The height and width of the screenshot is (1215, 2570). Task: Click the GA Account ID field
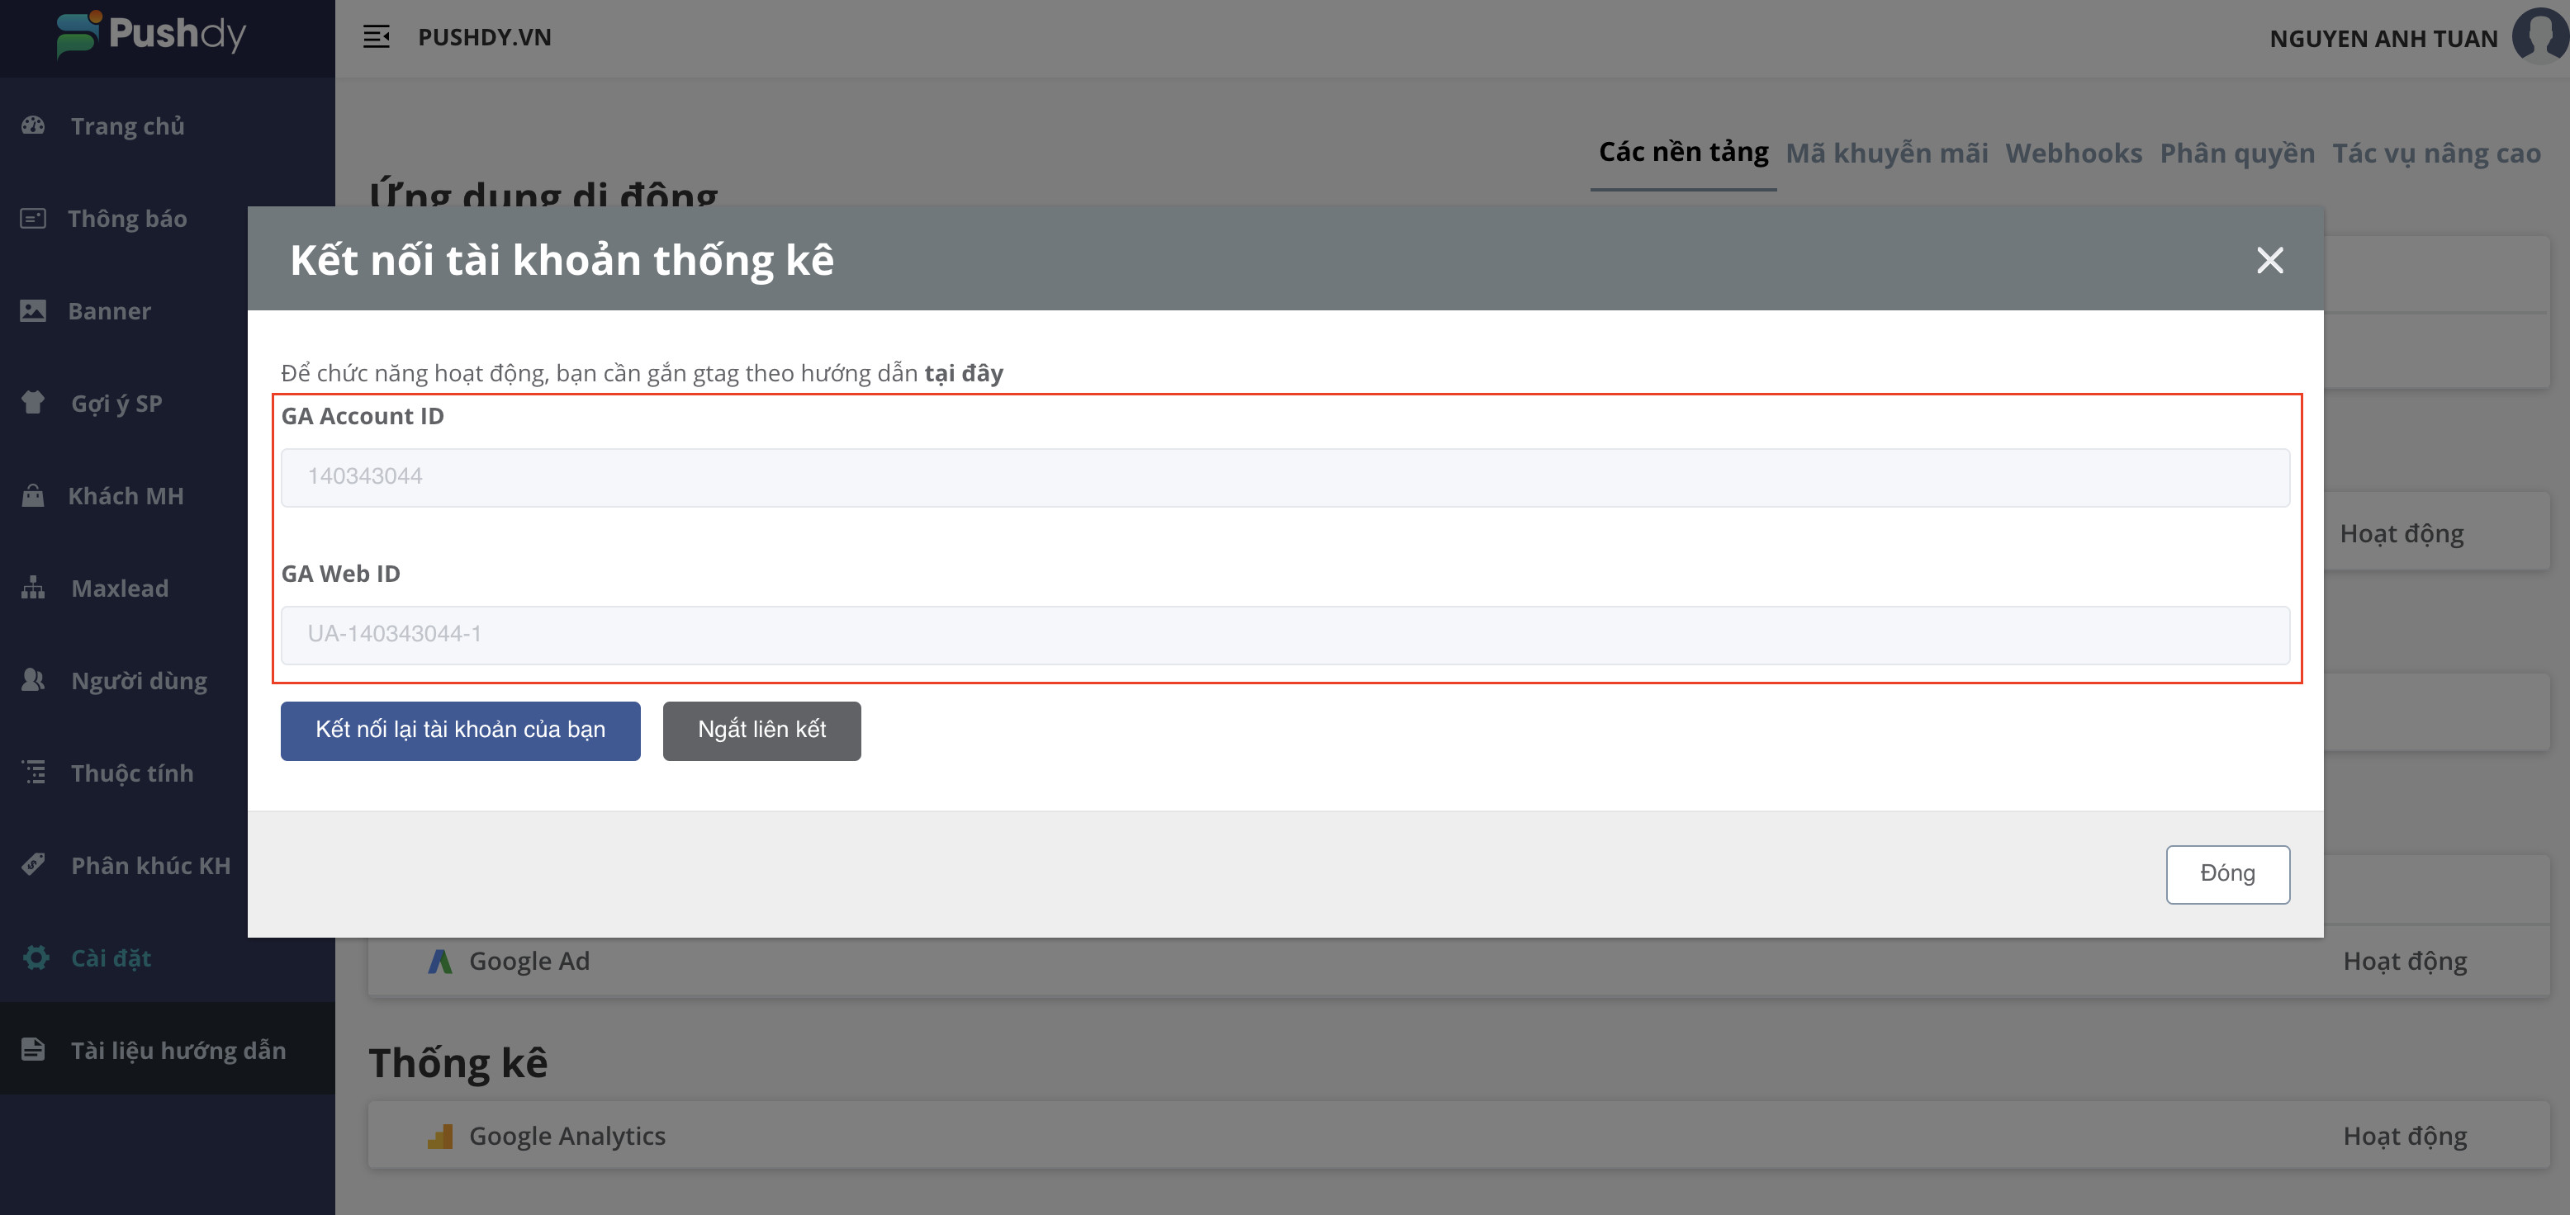click(1284, 477)
